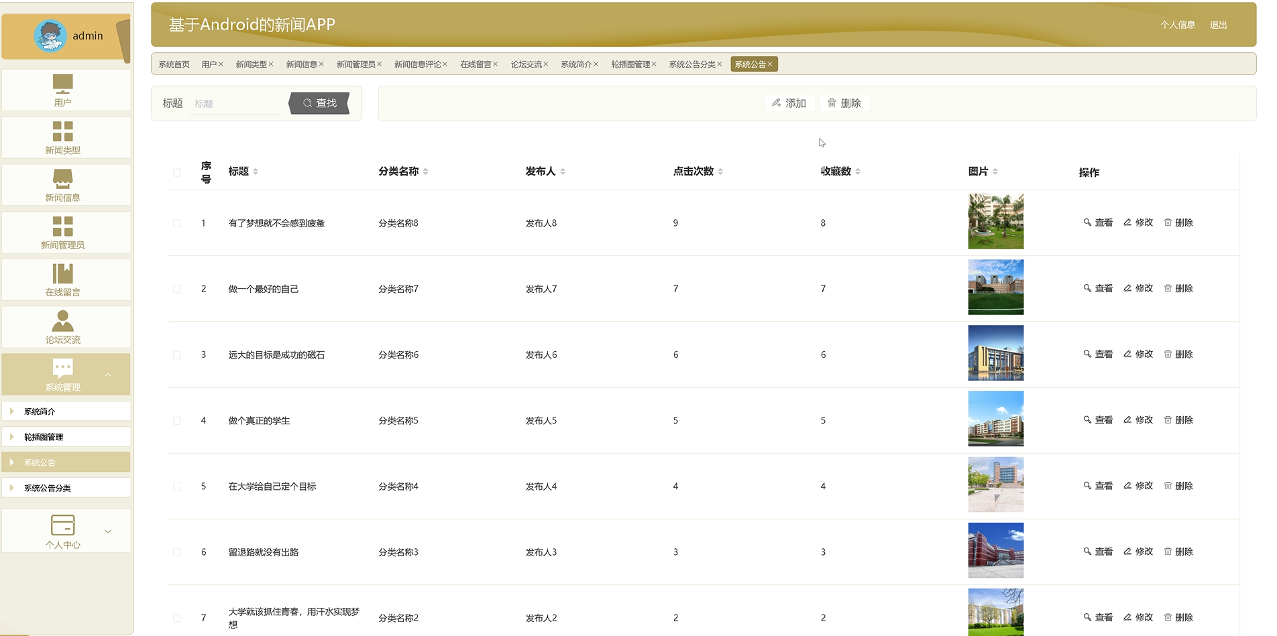Sort table by 点击次数 column arrows
This screenshot has height=636, width=1277.
[720, 172]
